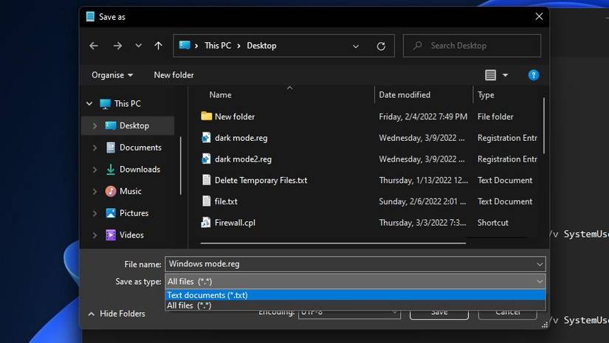Viewport: 609px width, 343px height.
Task: Select the file.txt name
Action: (x=226, y=201)
